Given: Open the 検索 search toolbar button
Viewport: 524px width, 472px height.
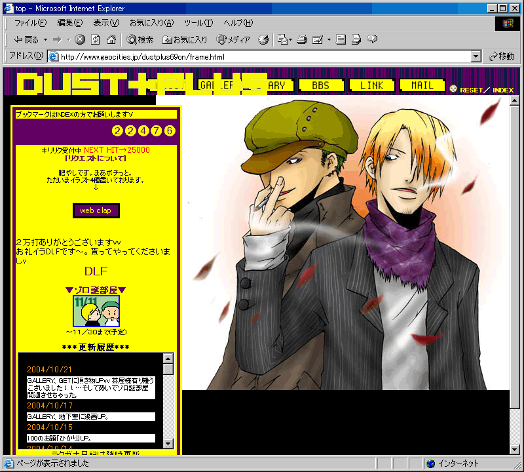Looking at the screenshot, I should tap(140, 40).
